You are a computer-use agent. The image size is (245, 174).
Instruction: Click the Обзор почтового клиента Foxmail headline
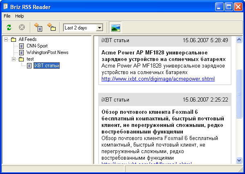(163, 122)
